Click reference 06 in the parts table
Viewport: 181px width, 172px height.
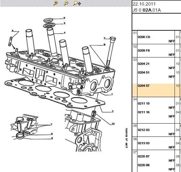[x=135, y=139]
